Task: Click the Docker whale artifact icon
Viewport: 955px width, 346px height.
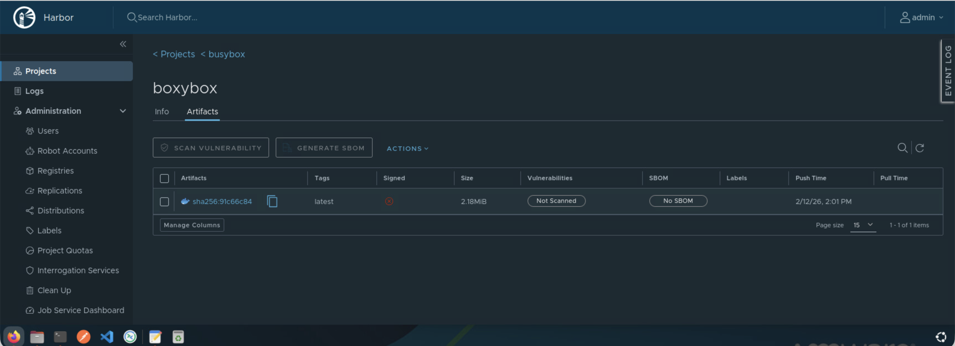Action: pos(185,201)
